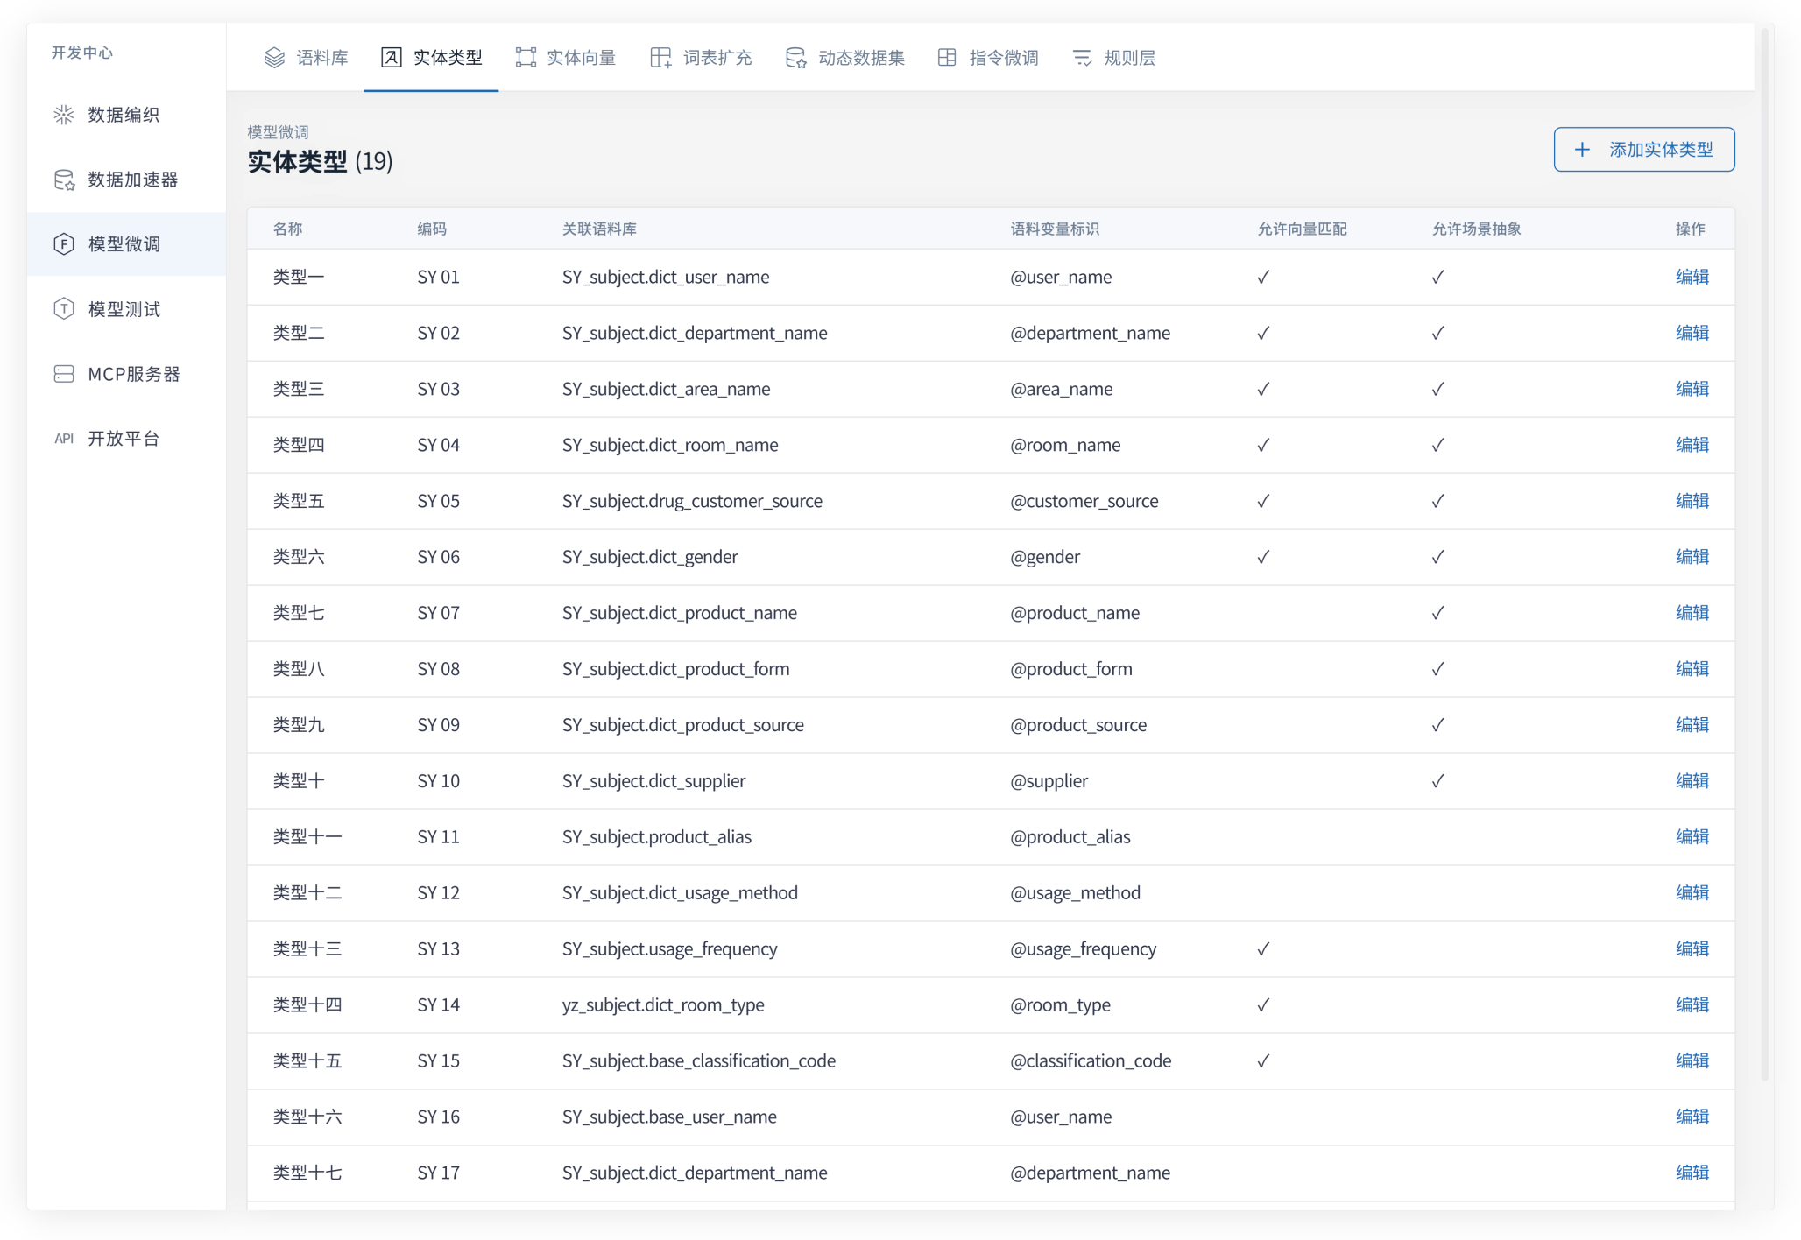Click the 实体向量 bounding-box icon
1801x1240 pixels.
526,58
